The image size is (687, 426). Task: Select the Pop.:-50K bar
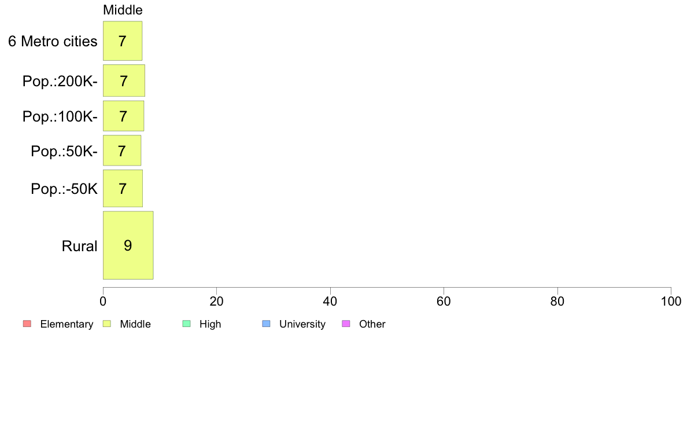[123, 188]
